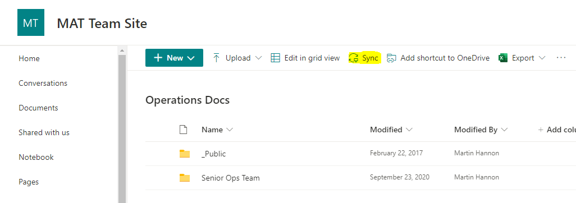Click the _Public folder icon
This screenshot has height=203, width=576.
[x=184, y=154]
